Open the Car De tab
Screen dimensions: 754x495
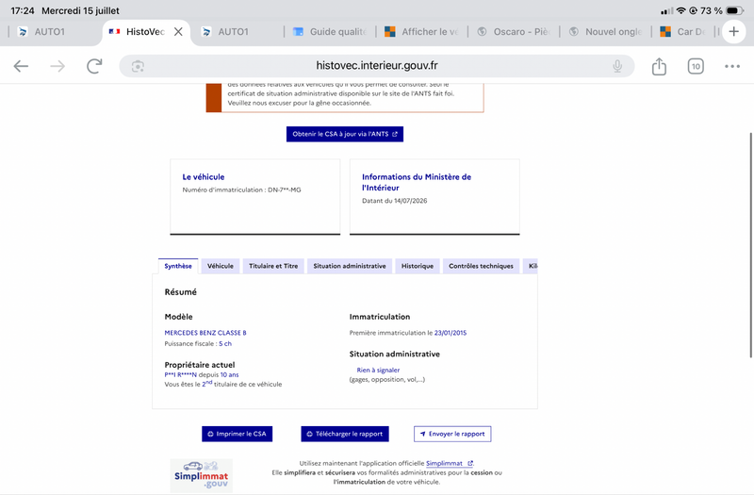(x=683, y=32)
